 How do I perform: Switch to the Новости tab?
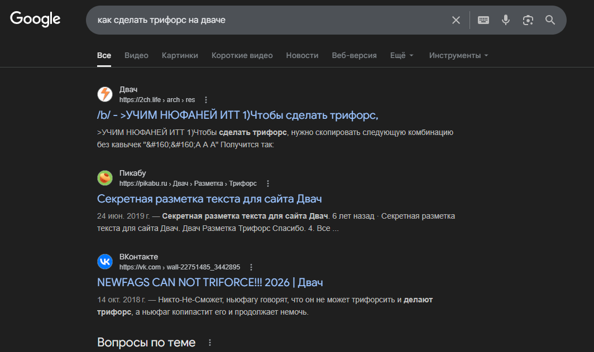pyautogui.click(x=303, y=55)
